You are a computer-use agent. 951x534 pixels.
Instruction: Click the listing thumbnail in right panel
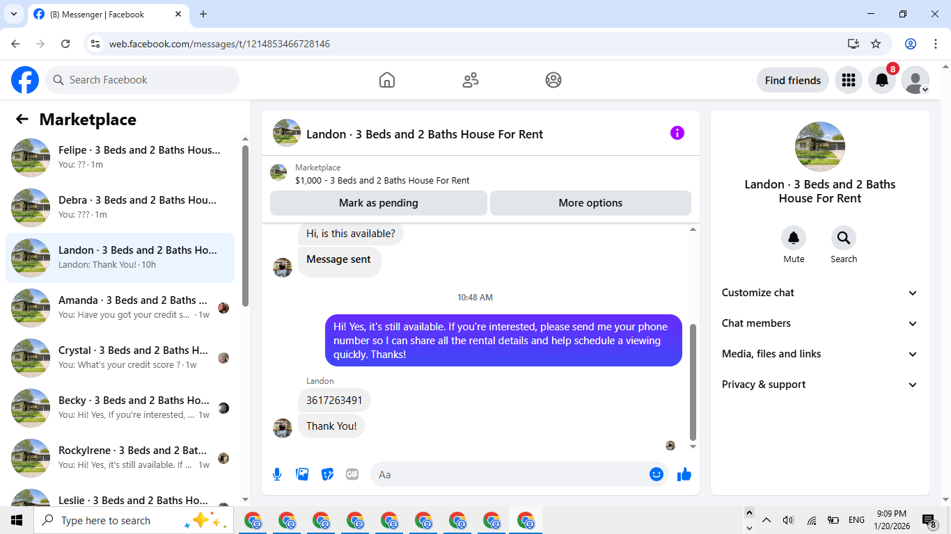[820, 147]
